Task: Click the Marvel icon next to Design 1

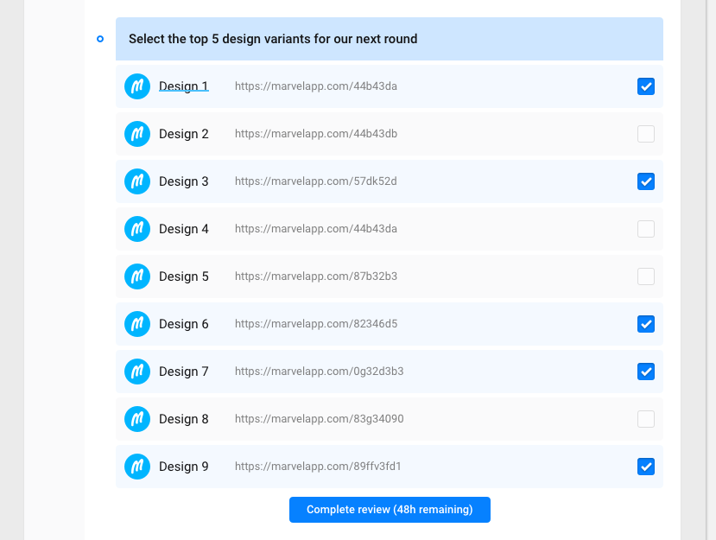Action: (x=136, y=86)
